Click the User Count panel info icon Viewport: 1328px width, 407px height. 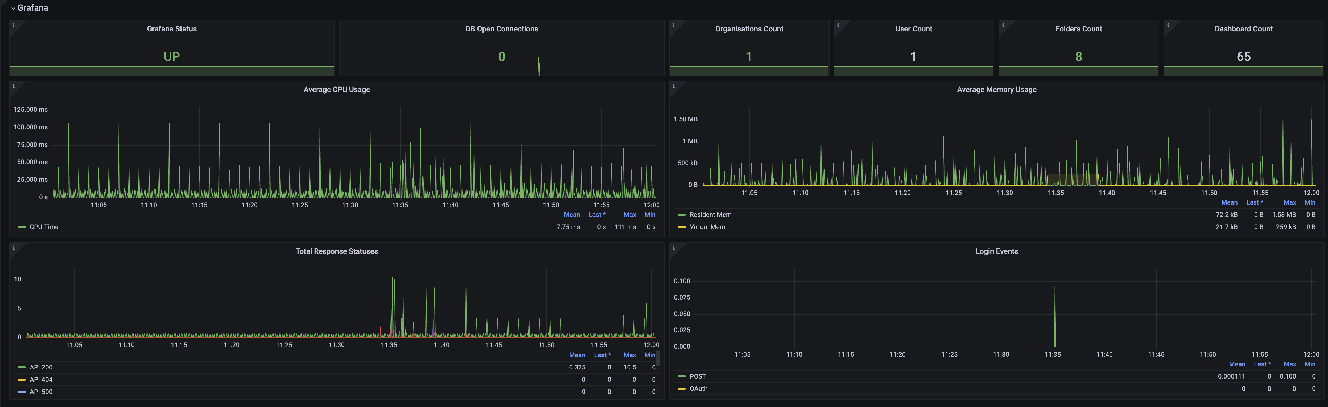pyautogui.click(x=838, y=25)
